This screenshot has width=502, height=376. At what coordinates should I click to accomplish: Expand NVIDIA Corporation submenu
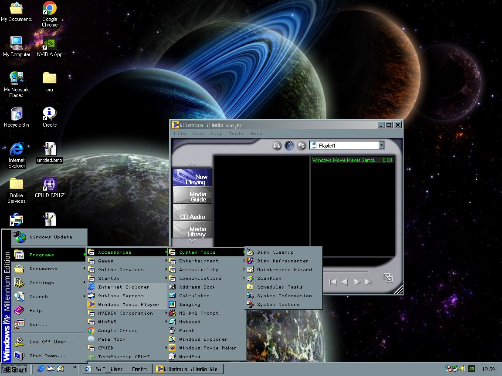tap(127, 313)
